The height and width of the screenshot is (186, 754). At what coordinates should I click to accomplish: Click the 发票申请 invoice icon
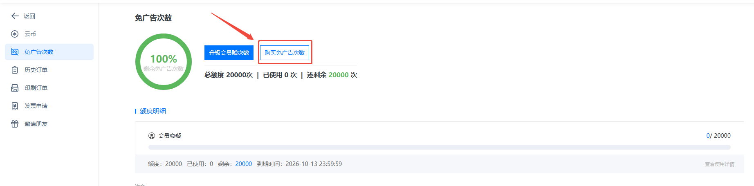click(x=15, y=106)
